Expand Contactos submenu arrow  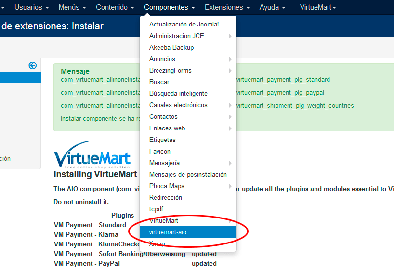pos(230,117)
